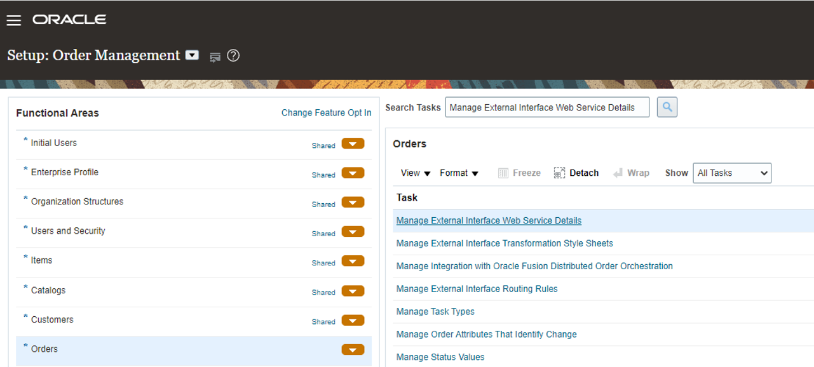Open Manage External Interface Transformation Style Sheets
Screen dimensions: 814x367
pyautogui.click(x=505, y=243)
